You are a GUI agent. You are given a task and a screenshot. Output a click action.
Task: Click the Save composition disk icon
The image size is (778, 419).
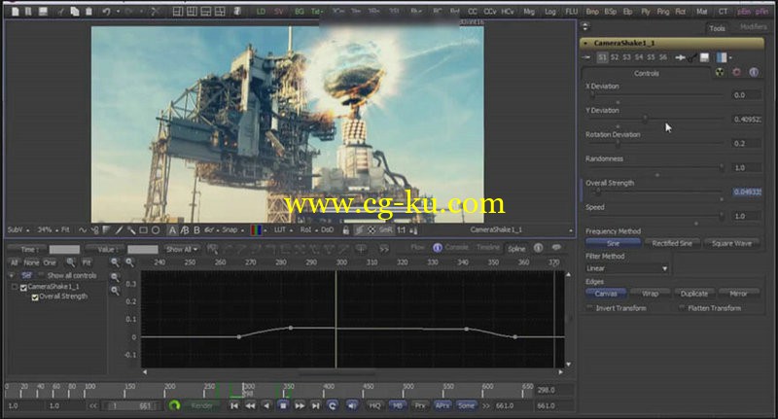(x=43, y=11)
